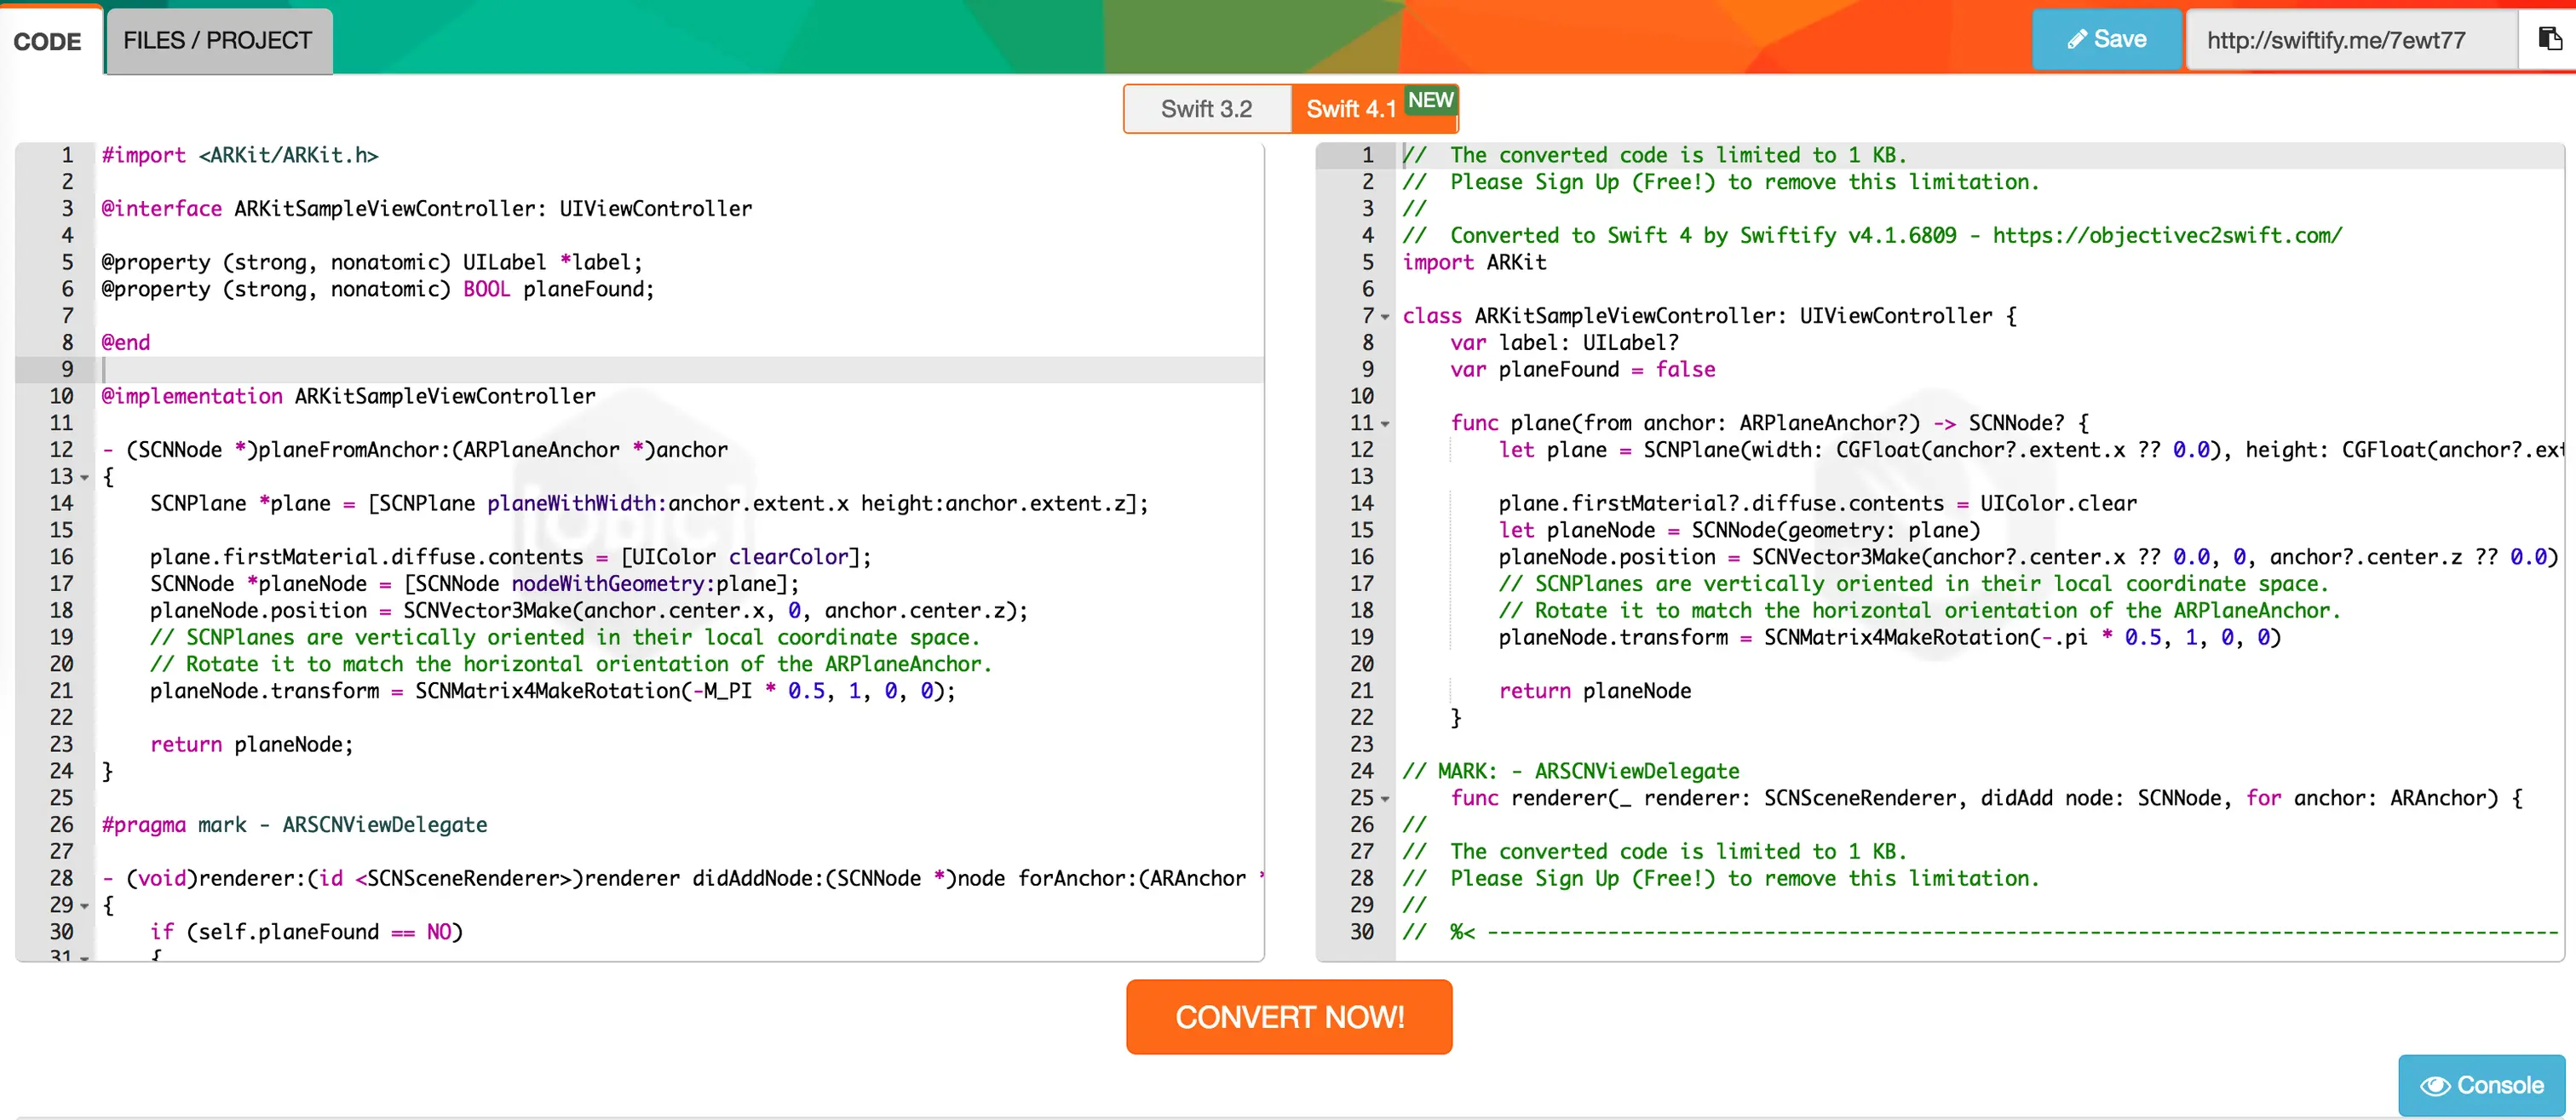The width and height of the screenshot is (2576, 1120).
Task: Switch to the CODE tab
Action: [x=48, y=41]
